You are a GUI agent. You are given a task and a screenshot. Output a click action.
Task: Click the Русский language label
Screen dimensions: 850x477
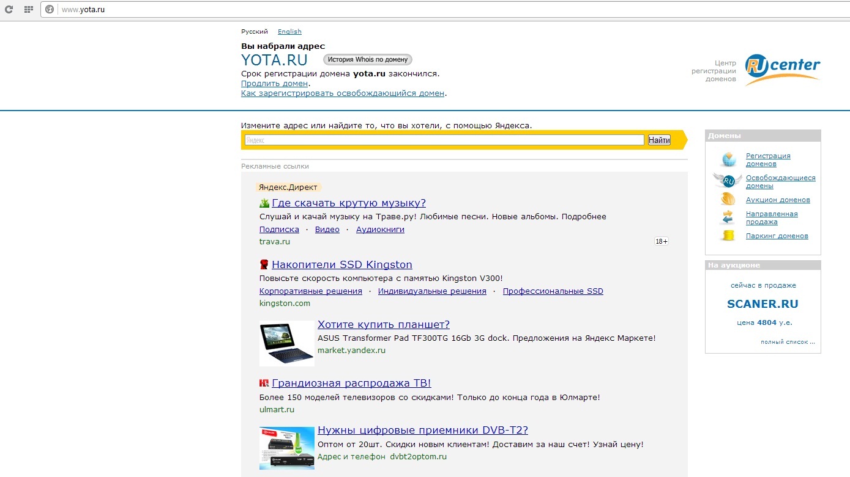click(255, 32)
